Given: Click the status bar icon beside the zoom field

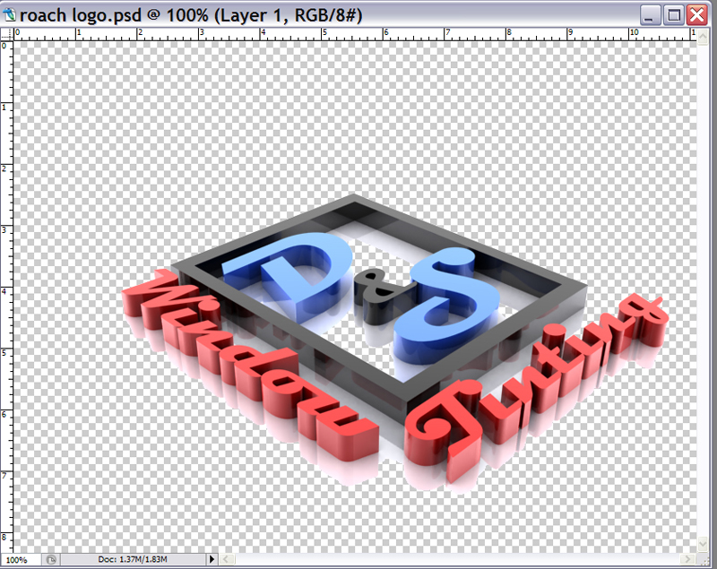Looking at the screenshot, I should (51, 559).
